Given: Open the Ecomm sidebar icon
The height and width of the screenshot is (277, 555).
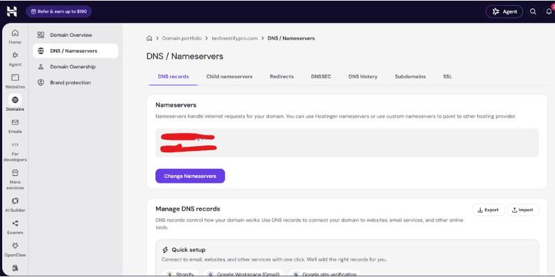Looking at the screenshot, I should [15, 223].
